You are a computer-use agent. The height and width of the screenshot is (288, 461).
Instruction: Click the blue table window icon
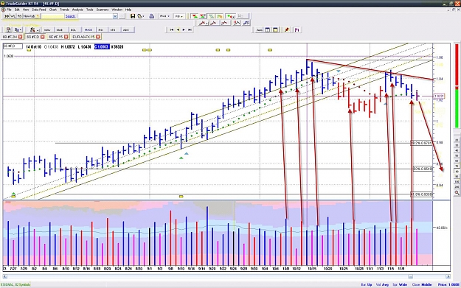(267, 29)
